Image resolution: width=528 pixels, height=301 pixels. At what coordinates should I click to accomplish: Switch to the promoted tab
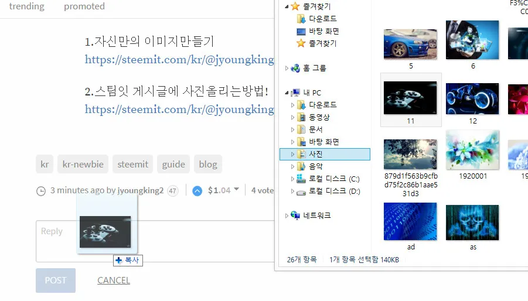coord(84,6)
